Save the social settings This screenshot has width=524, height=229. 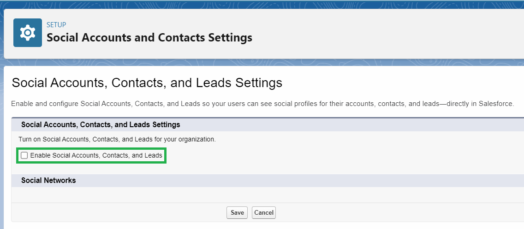click(x=237, y=212)
